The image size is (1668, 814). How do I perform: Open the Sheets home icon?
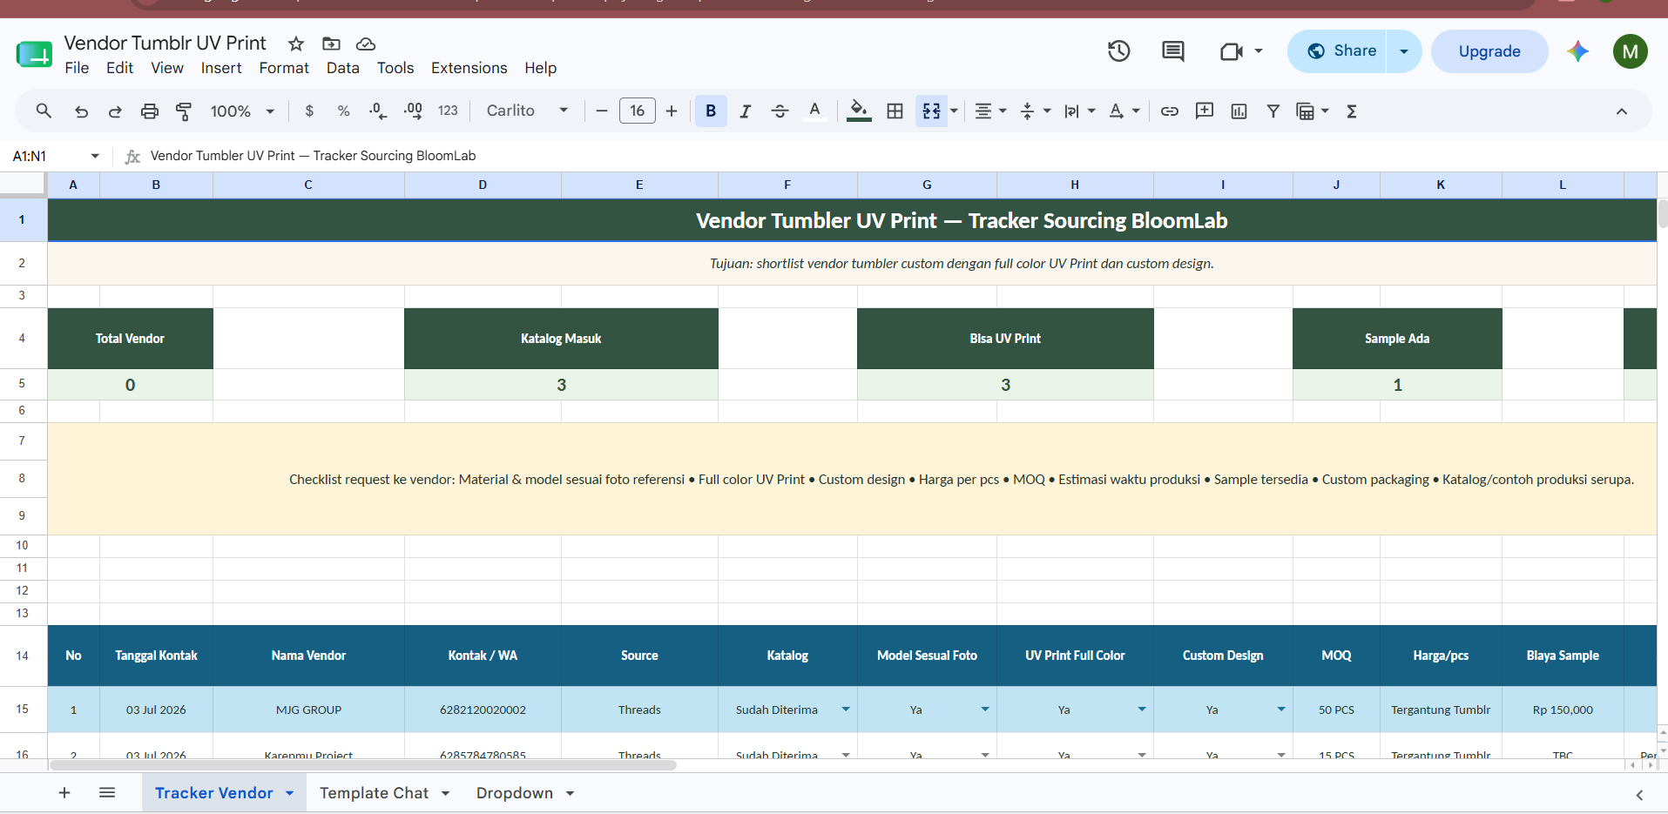tap(34, 54)
